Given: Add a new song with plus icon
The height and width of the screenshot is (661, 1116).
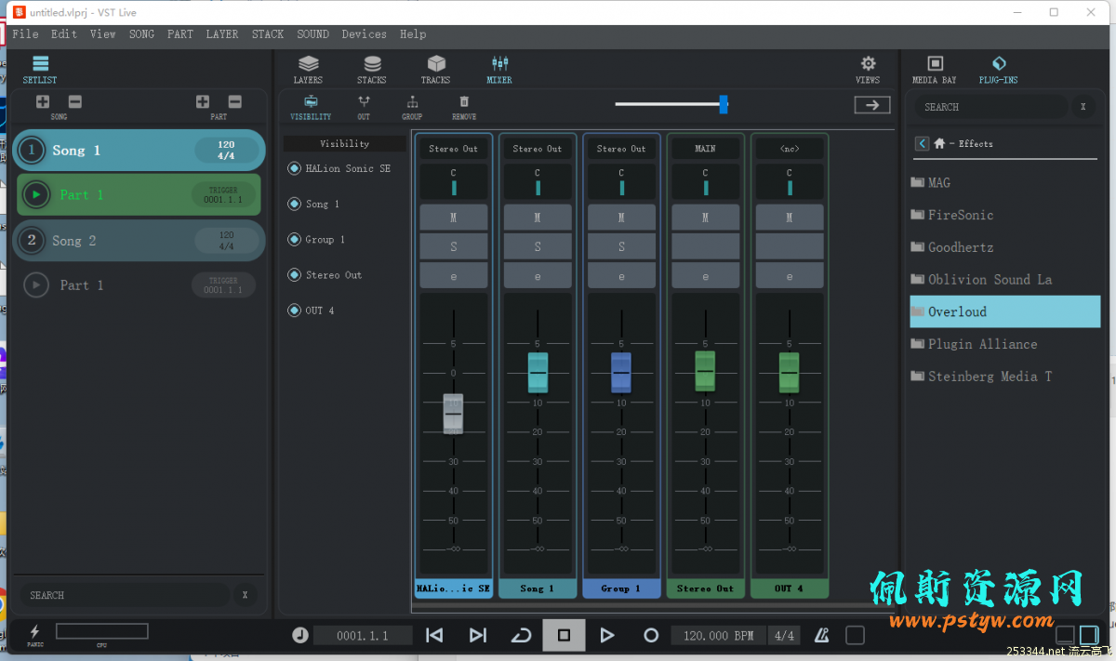Looking at the screenshot, I should 43,102.
